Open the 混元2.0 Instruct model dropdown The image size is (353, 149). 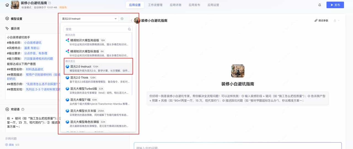click(89, 19)
